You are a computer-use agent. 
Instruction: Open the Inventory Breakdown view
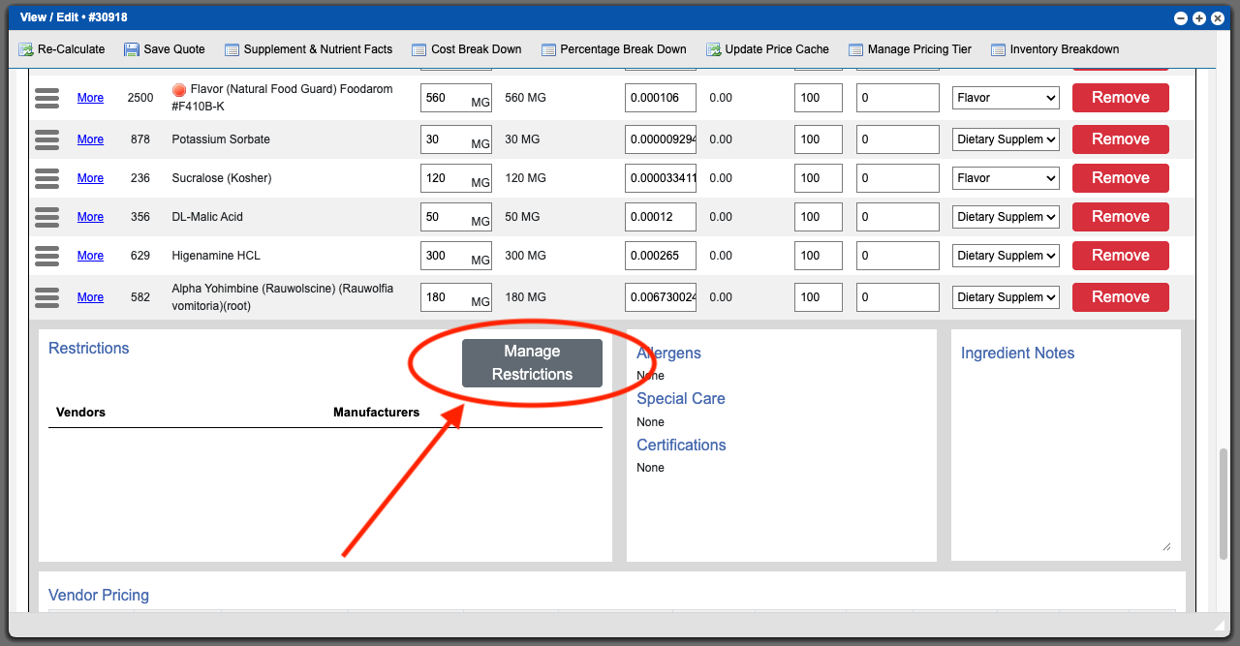click(x=998, y=49)
